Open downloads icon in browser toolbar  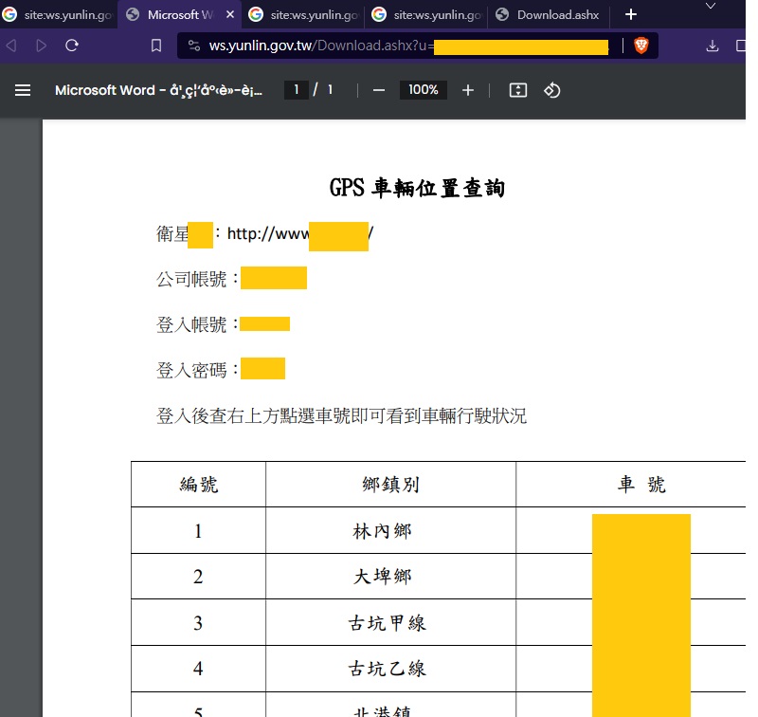point(713,46)
